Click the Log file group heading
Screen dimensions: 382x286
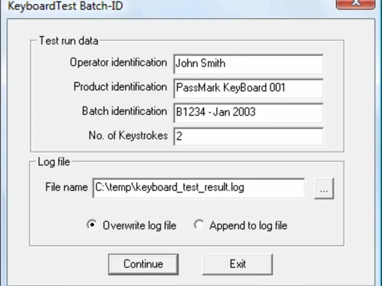(53, 162)
